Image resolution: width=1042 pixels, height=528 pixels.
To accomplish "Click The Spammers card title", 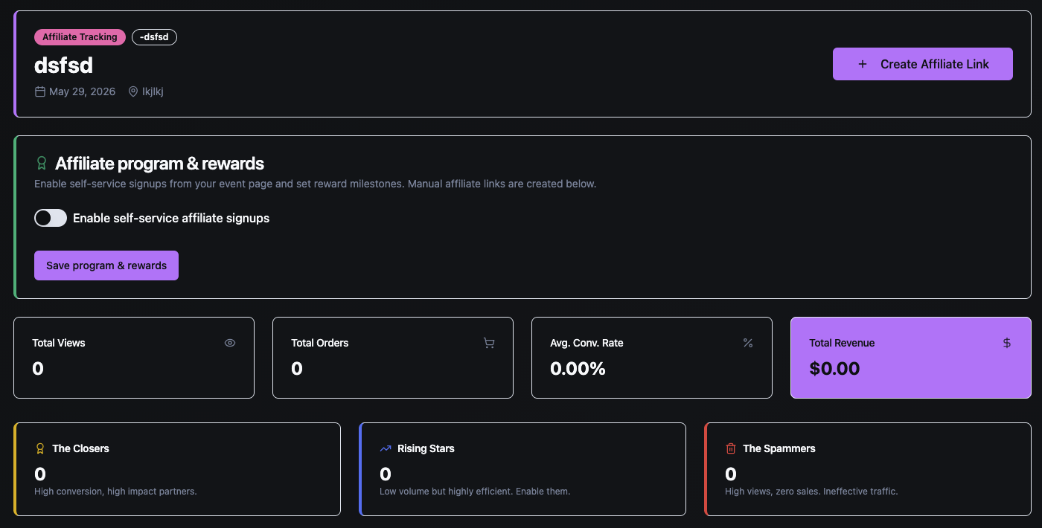I will click(779, 448).
